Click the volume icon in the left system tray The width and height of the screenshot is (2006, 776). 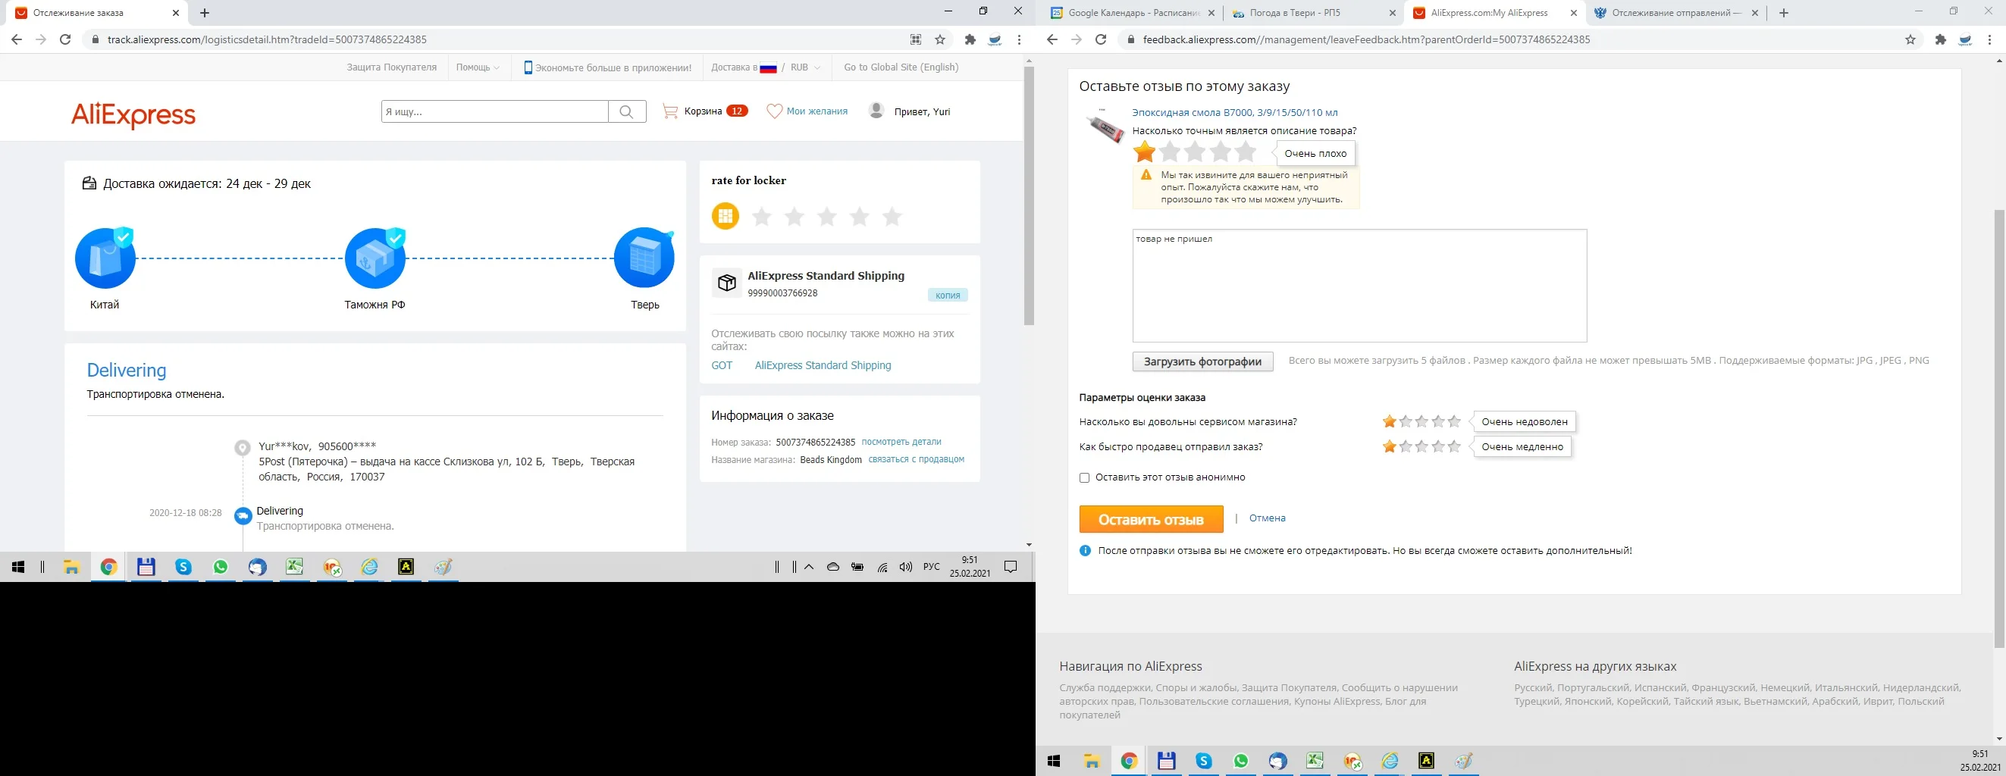[905, 568]
